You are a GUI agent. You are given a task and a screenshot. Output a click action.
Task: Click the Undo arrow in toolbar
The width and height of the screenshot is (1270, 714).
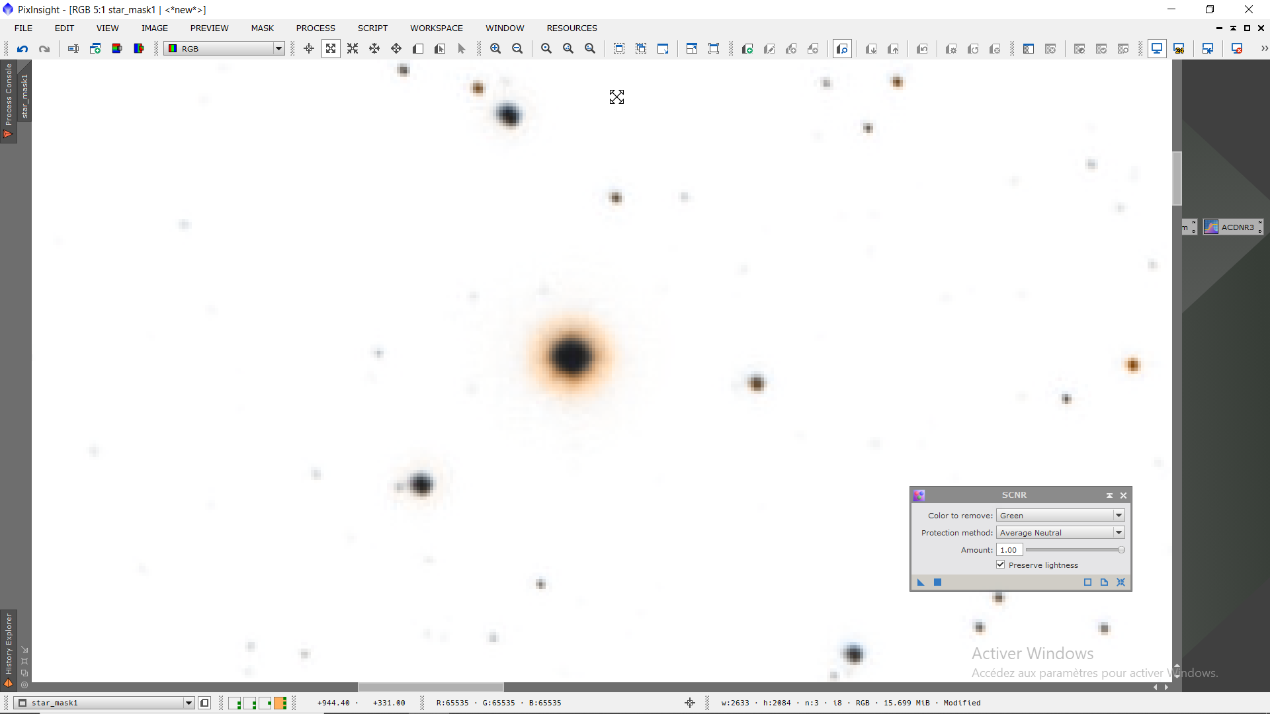point(22,48)
